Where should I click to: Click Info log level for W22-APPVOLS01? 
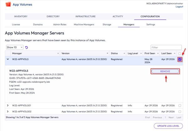pos(130,105)
